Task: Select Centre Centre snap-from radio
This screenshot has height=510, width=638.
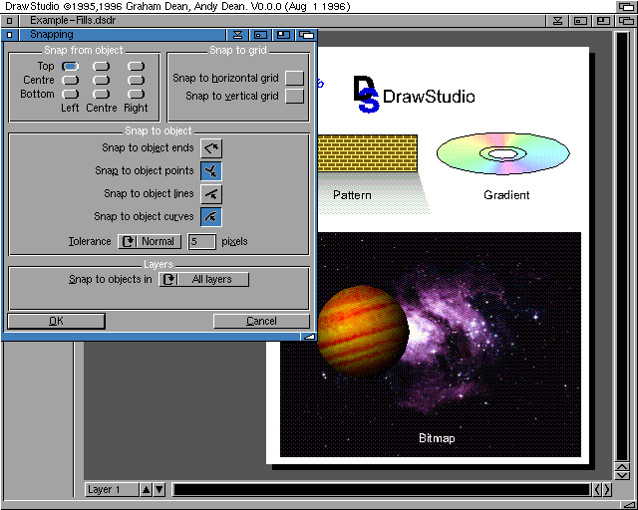Action: point(101,80)
